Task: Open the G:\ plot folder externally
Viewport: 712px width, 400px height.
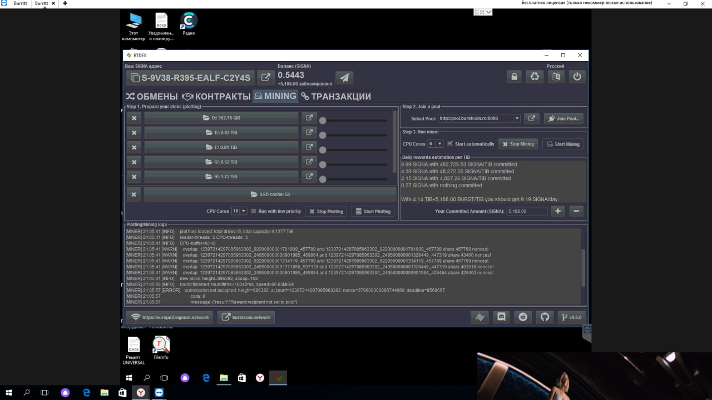Action: pos(309,162)
